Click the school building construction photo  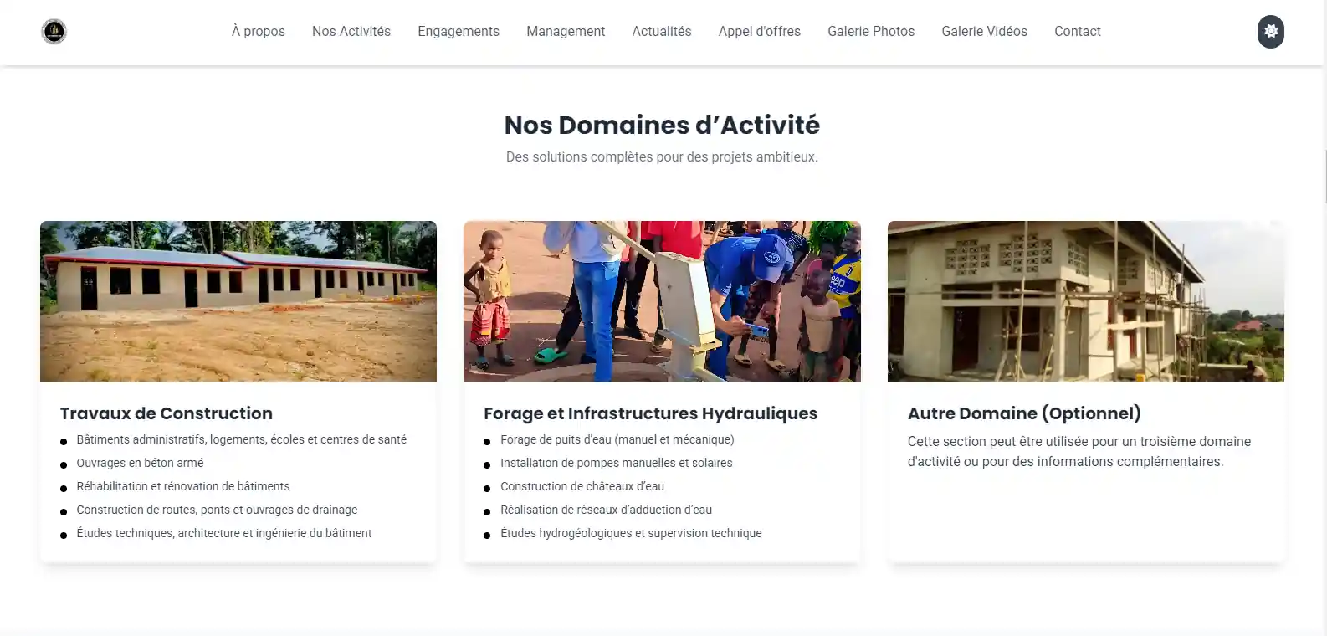[x=238, y=301]
